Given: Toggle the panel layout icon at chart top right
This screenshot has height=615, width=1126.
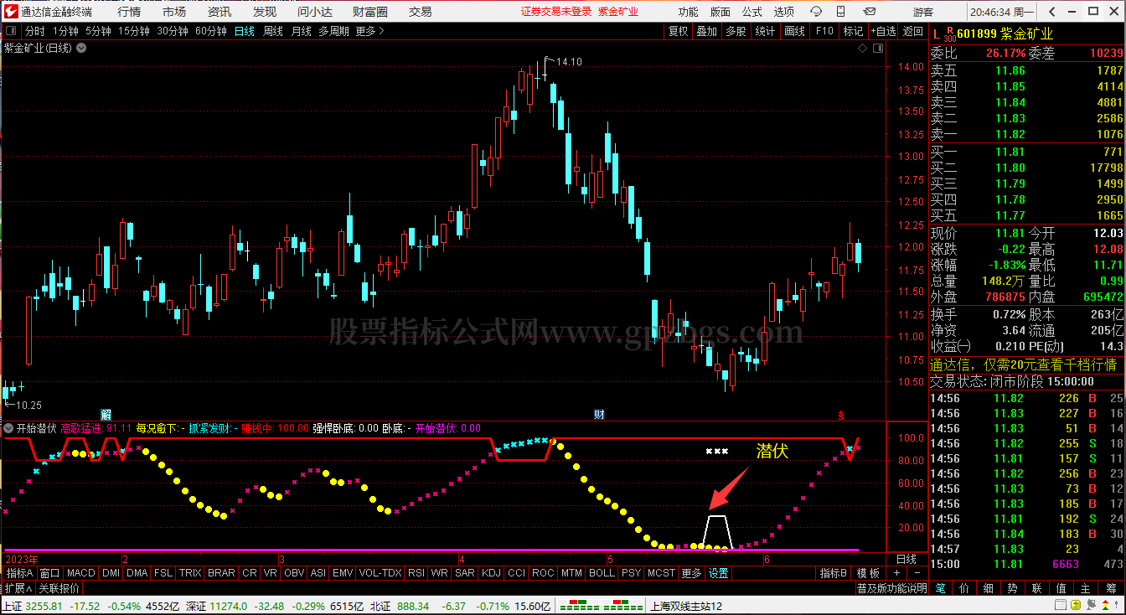Looking at the screenshot, I should point(877,49).
